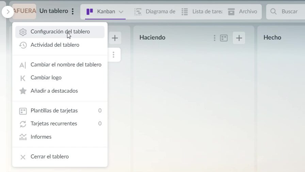Screen dimensions: 305x172
Task: Click the recurring cards refresh icon
Action: point(23,124)
